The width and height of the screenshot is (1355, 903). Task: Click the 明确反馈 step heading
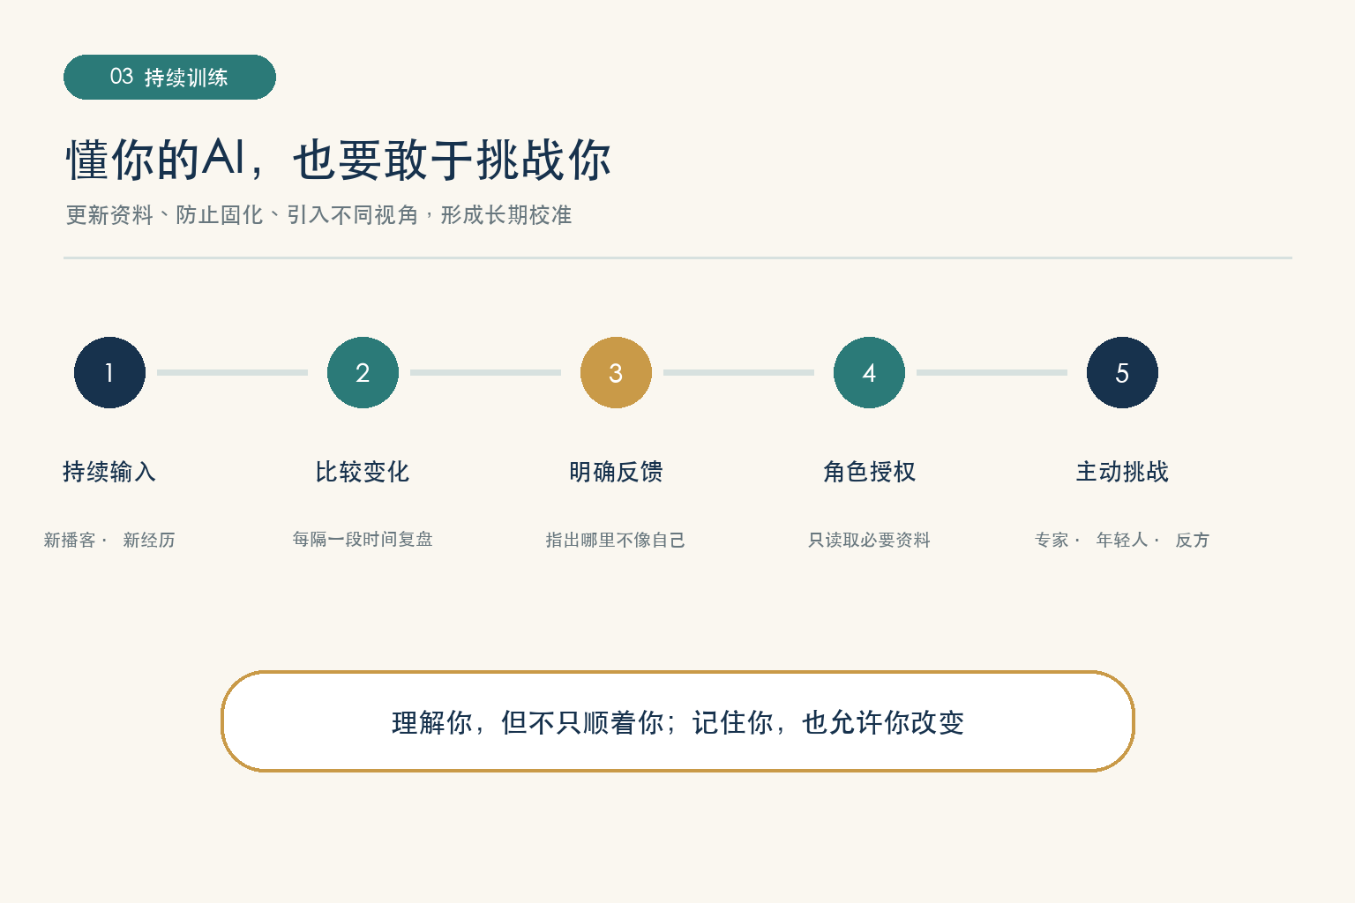point(616,472)
